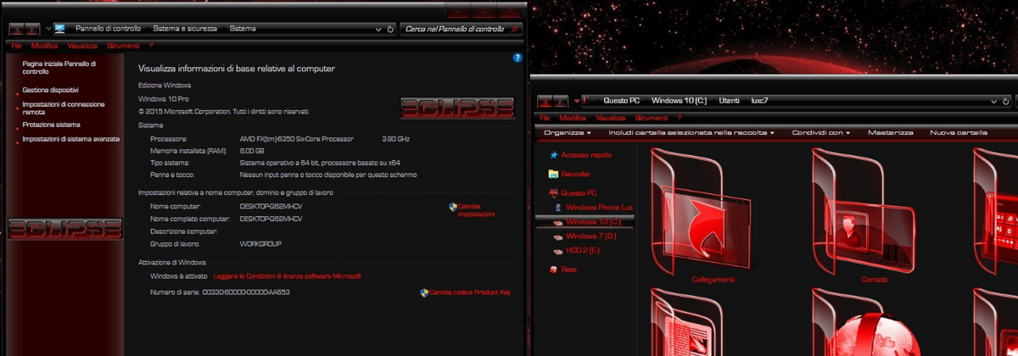Click the luxc7 breadcrumb in Explorer
1018x356 pixels.
759,101
